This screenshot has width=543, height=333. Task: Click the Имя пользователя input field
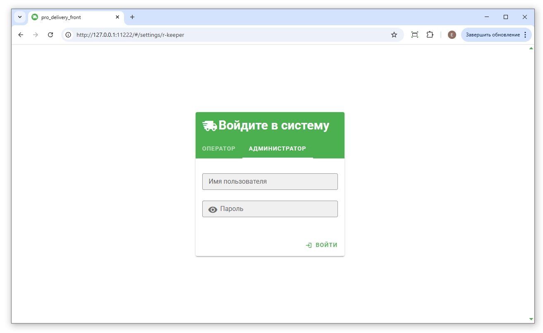click(270, 182)
